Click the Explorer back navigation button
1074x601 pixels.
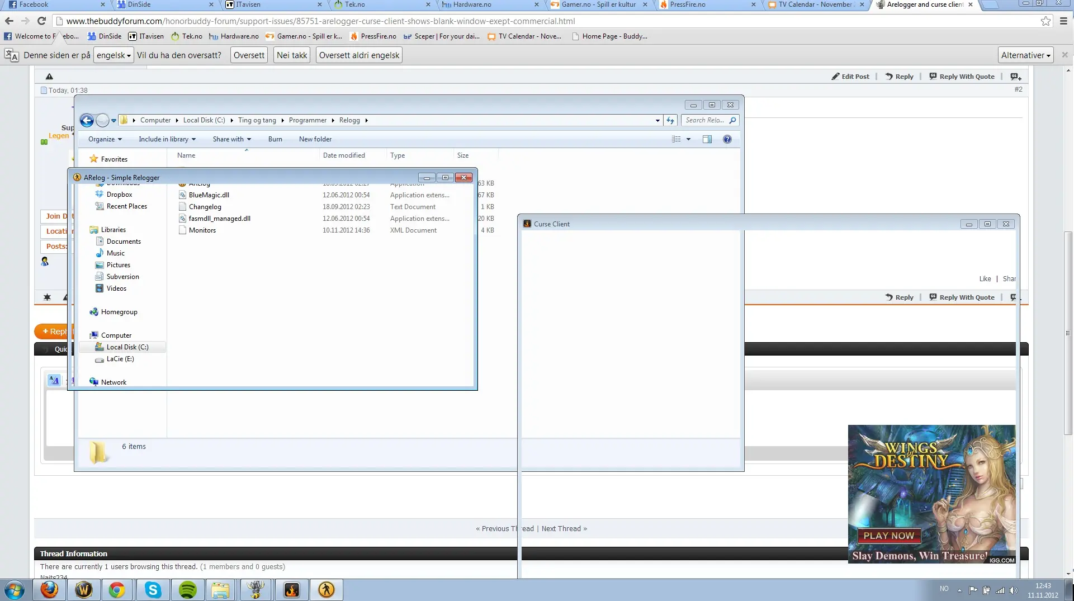(87, 120)
